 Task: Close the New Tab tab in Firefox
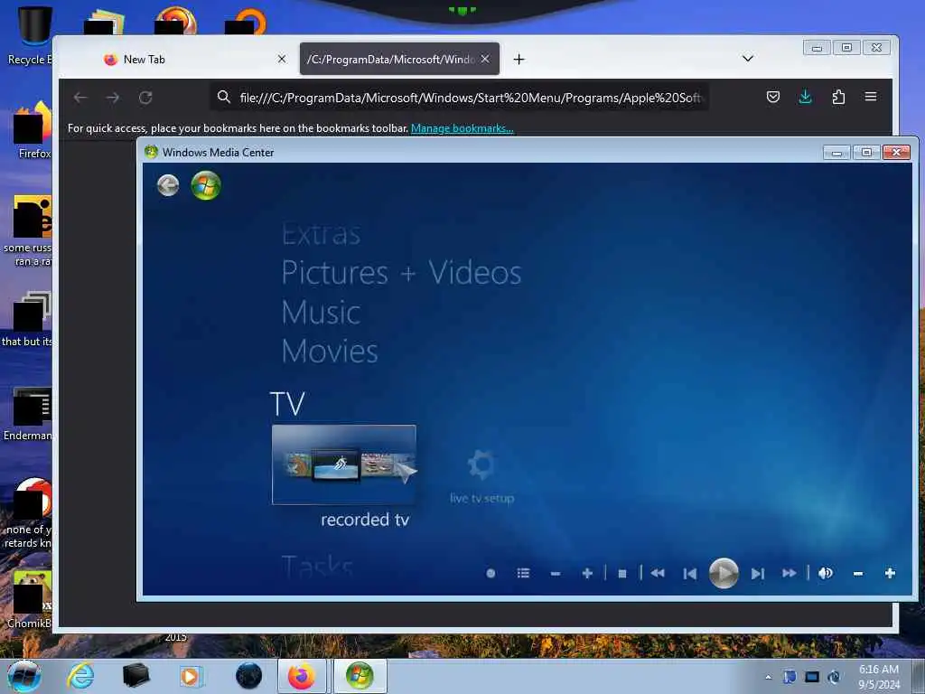(x=282, y=59)
